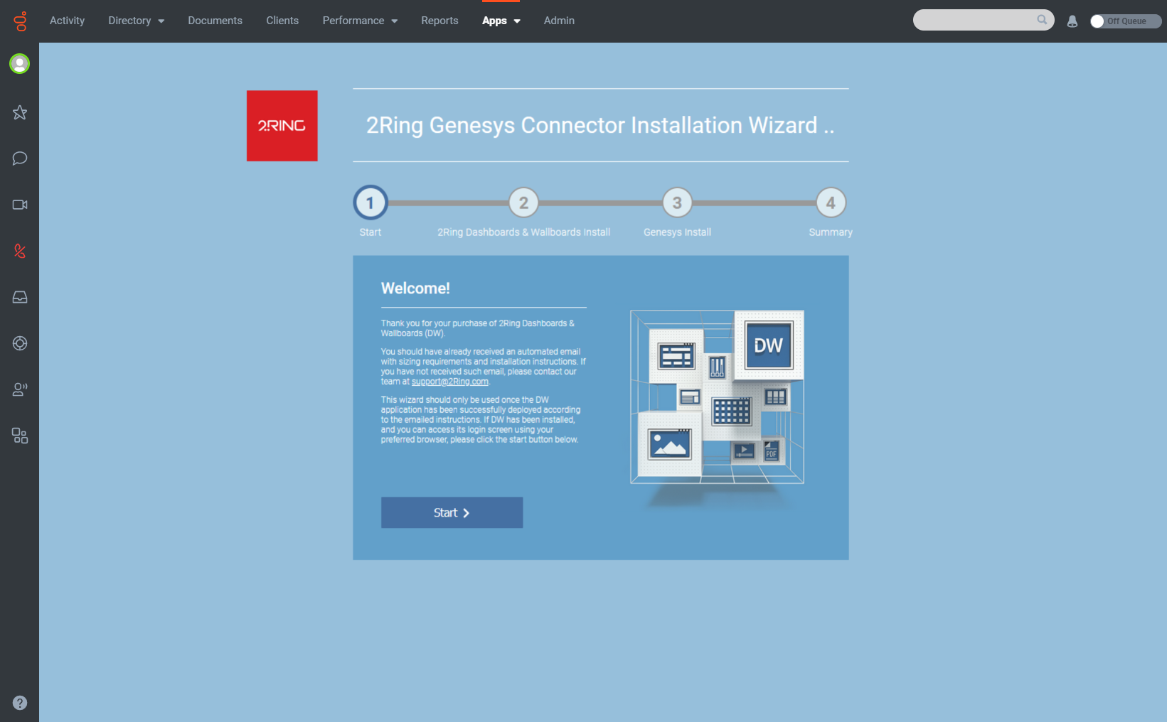
Task: Open the video meetings icon
Action: coord(19,205)
